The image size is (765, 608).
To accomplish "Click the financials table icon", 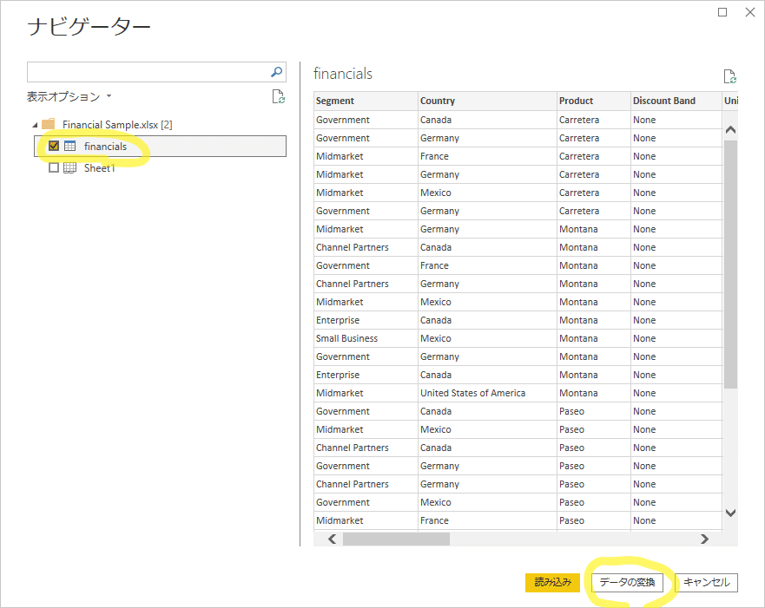I will 69,146.
